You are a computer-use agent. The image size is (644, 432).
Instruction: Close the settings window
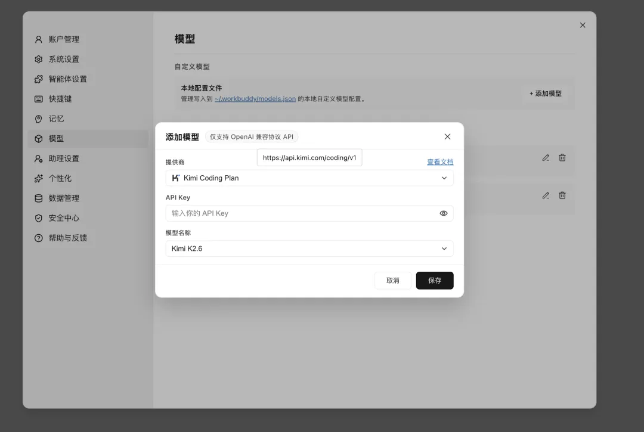583,25
